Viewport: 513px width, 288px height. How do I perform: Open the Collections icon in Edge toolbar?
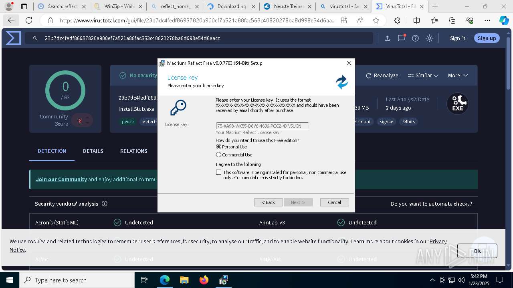coord(452,20)
